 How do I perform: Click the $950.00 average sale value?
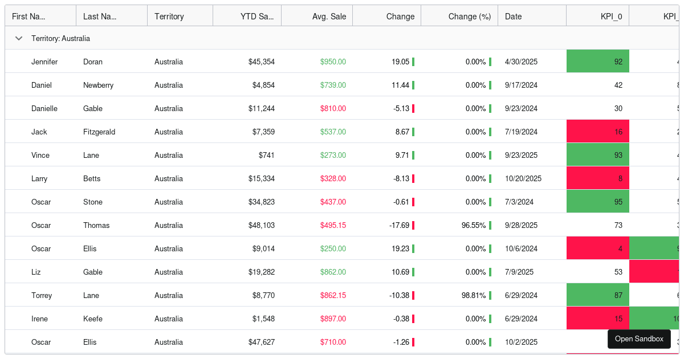click(333, 61)
